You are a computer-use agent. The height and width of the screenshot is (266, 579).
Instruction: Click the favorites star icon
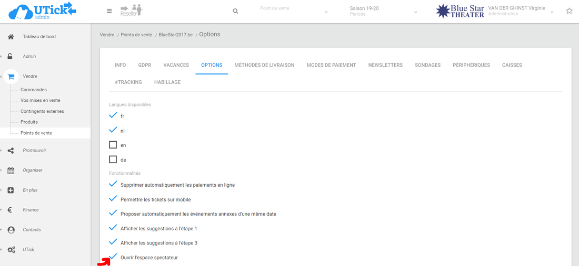click(x=569, y=11)
